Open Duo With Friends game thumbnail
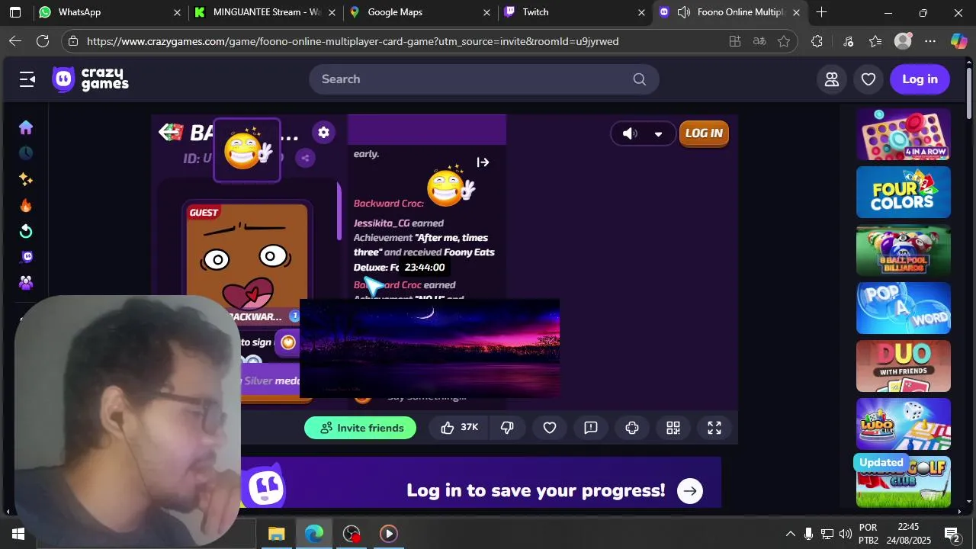The height and width of the screenshot is (549, 976). click(x=904, y=366)
